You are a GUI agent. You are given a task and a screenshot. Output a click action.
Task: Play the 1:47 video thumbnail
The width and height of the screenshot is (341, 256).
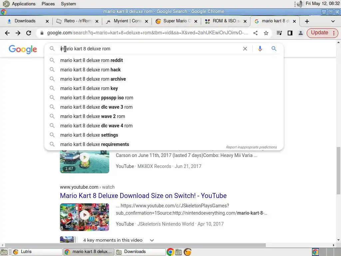click(x=84, y=162)
